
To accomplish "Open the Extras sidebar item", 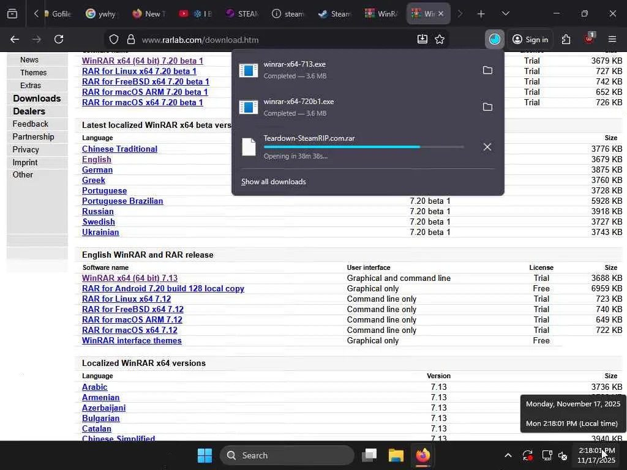I will [31, 86].
